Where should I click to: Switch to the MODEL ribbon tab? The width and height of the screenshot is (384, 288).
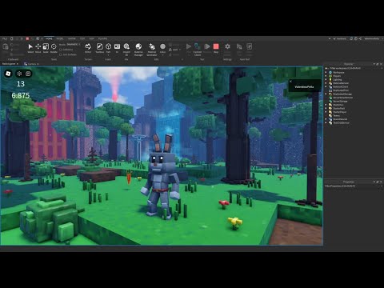click(60, 38)
